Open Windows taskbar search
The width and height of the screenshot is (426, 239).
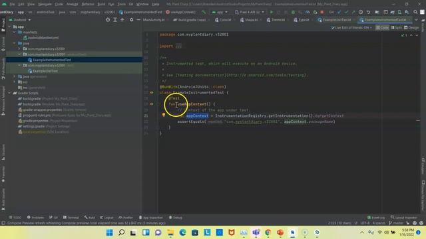122,232
